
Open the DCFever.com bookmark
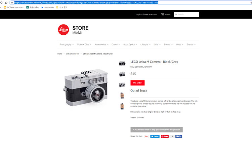[x=14, y=7]
